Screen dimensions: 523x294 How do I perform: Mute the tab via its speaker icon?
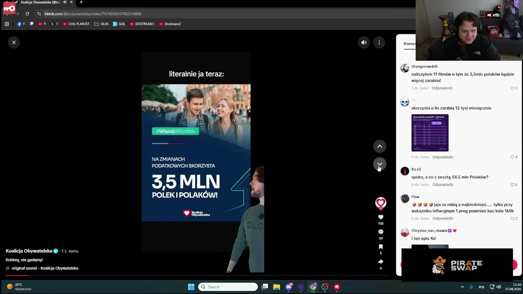point(65,2)
